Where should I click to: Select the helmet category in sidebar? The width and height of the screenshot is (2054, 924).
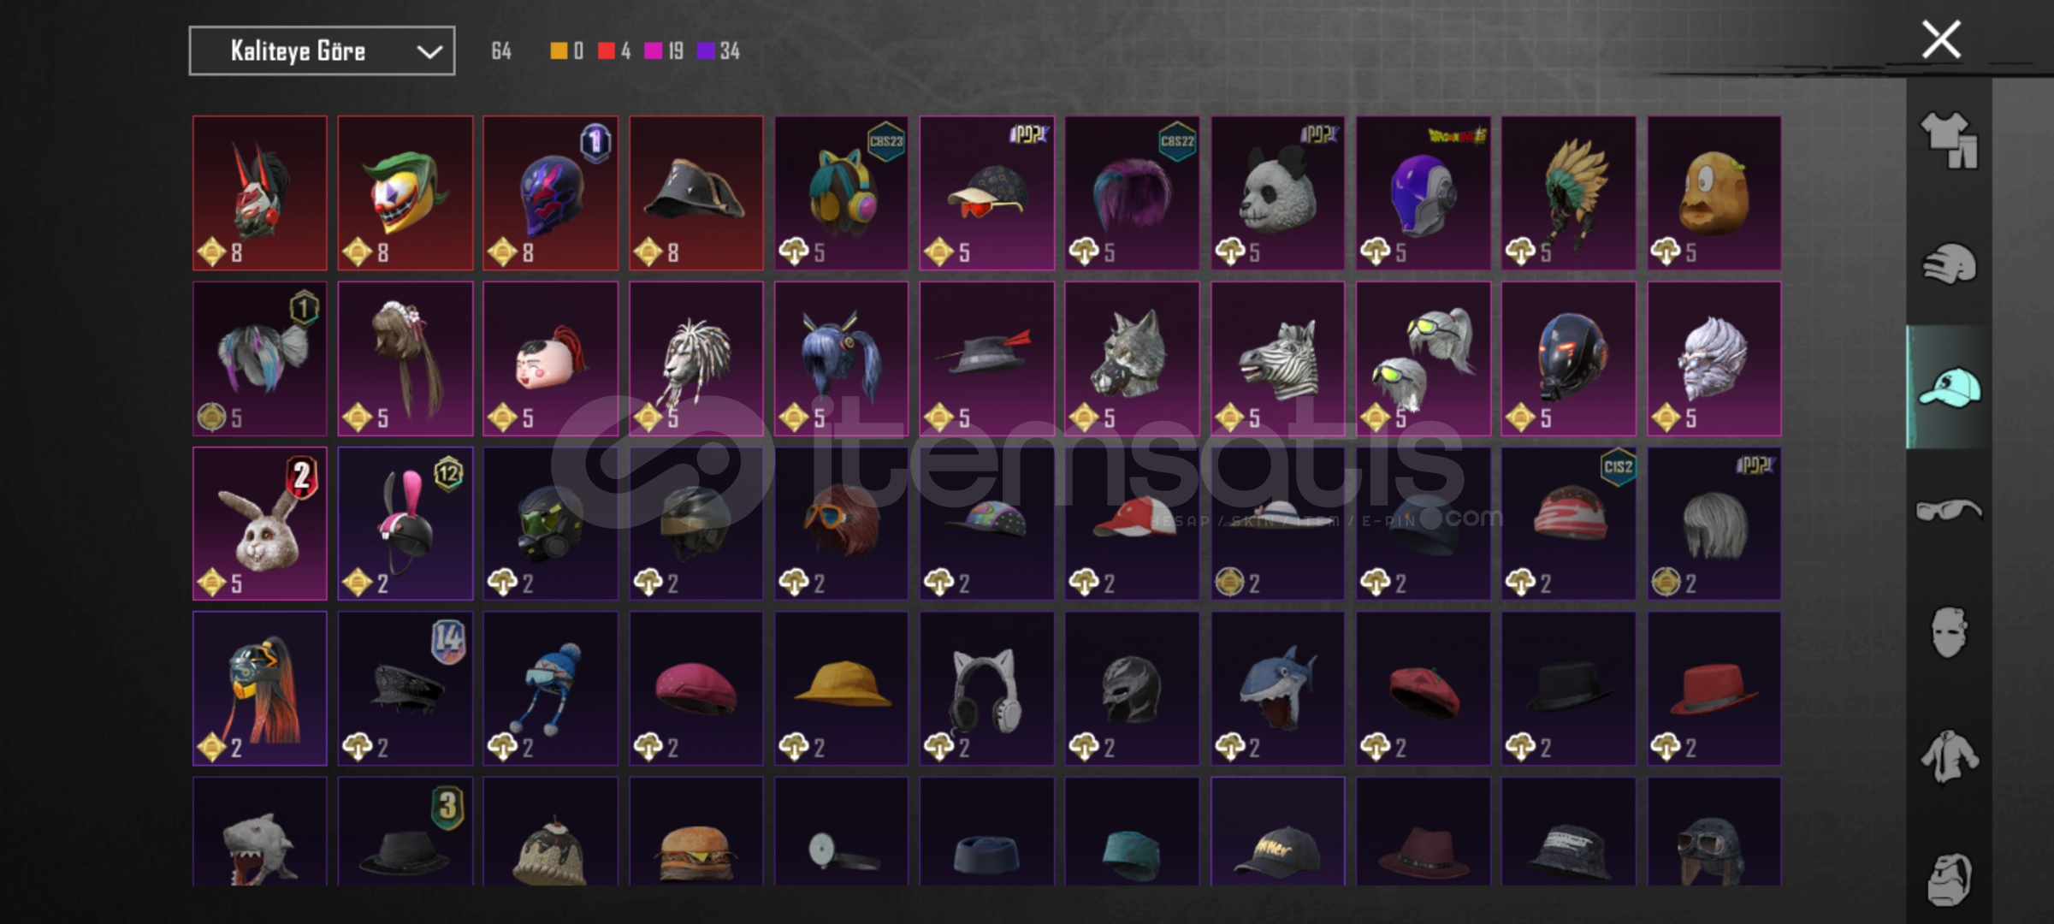pyautogui.click(x=1949, y=264)
